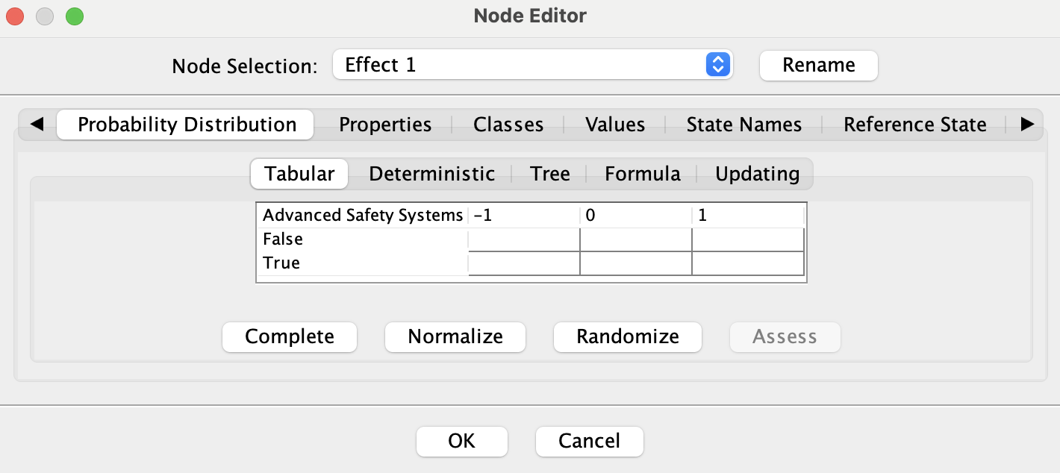Click the right tab scroll arrow
This screenshot has height=473, width=1060.
(x=1027, y=125)
